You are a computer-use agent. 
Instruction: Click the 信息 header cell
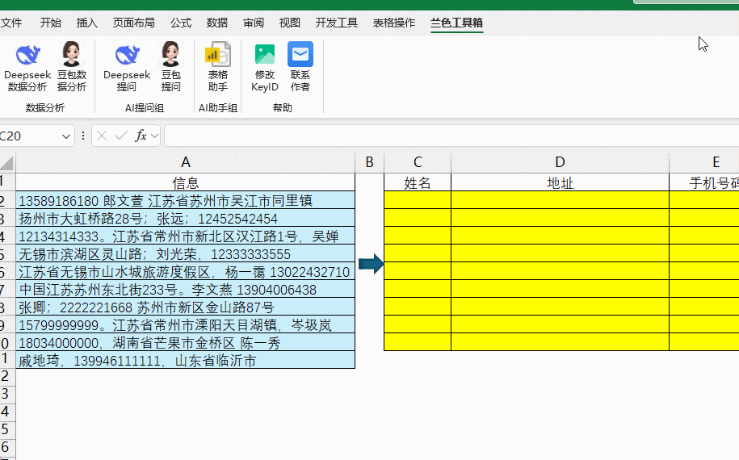tap(186, 182)
